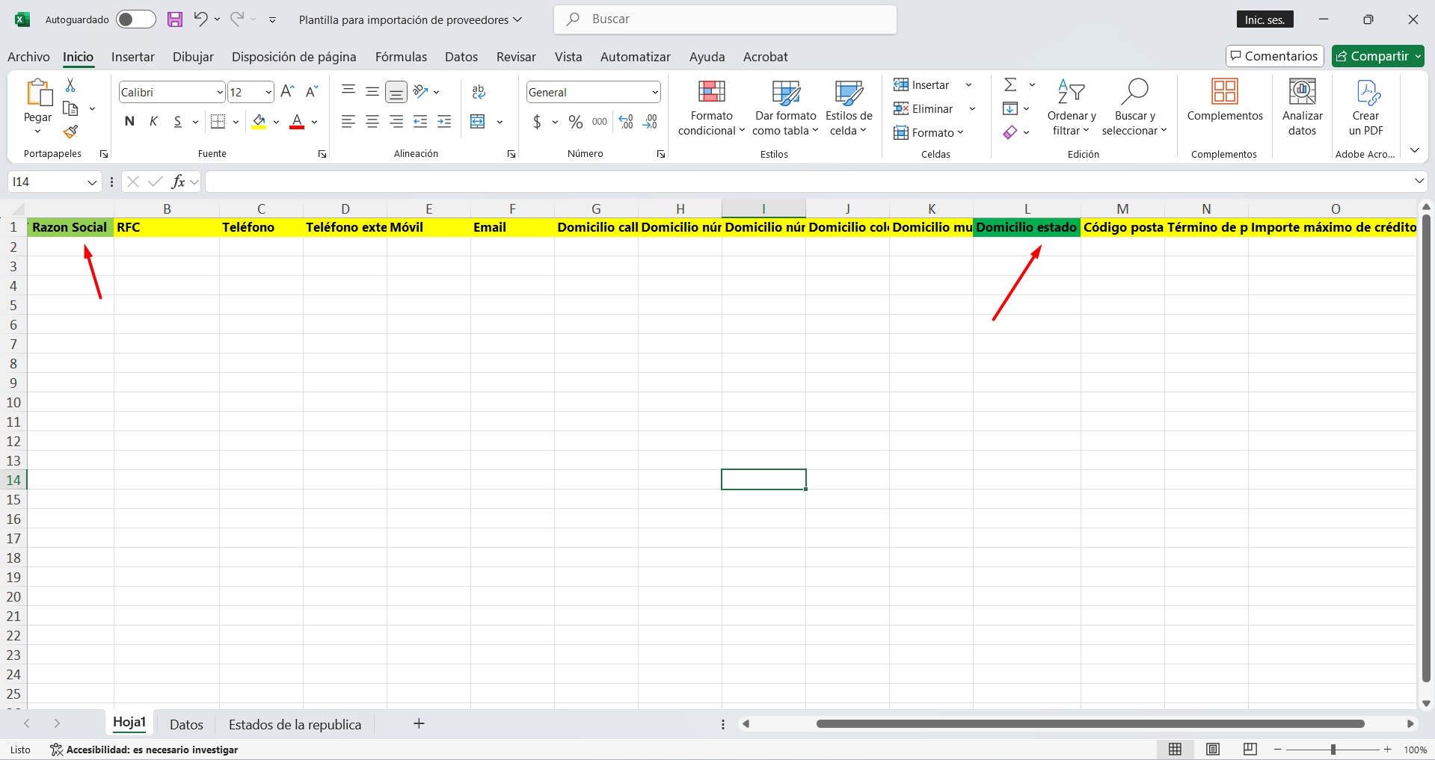The image size is (1435, 760).
Task: Click the Analizar datos icon
Action: 1302,109
